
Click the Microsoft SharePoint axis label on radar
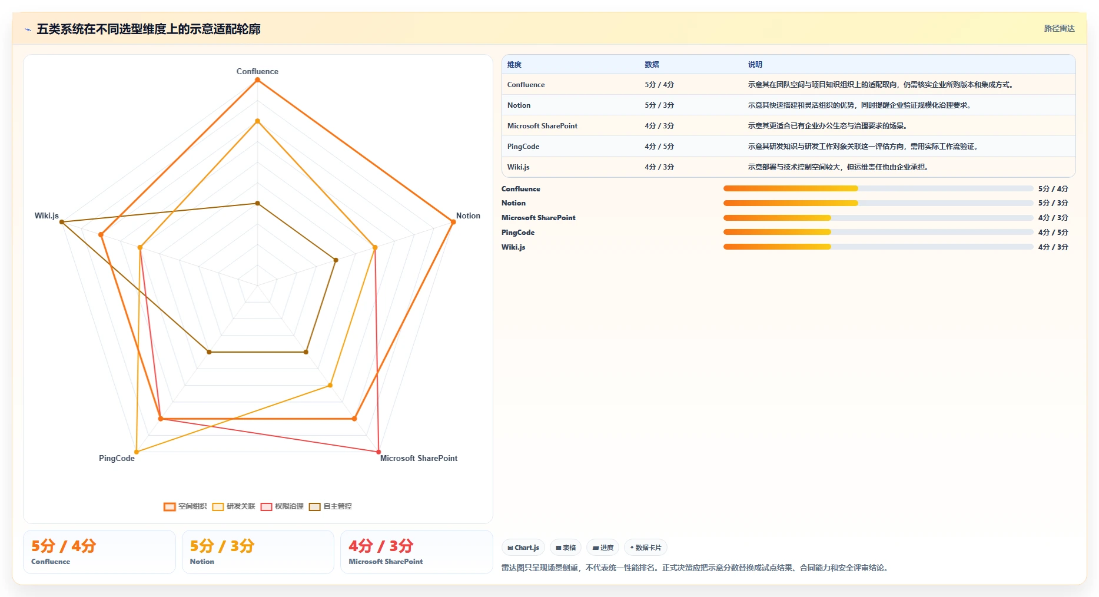click(x=419, y=458)
